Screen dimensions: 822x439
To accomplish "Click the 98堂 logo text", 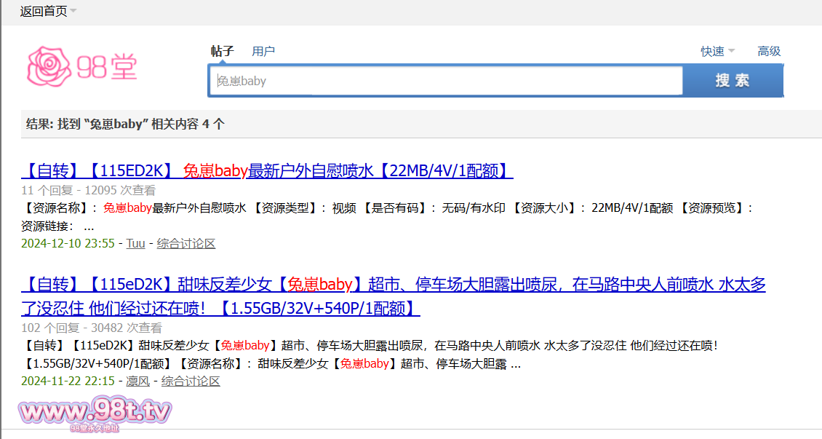I will (x=107, y=67).
